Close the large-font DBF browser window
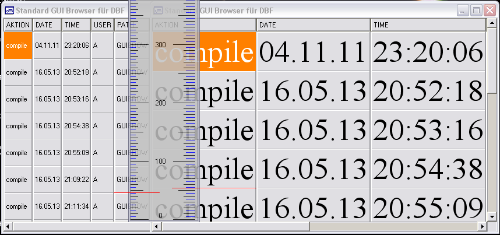The height and width of the screenshot is (235, 500). (x=490, y=10)
